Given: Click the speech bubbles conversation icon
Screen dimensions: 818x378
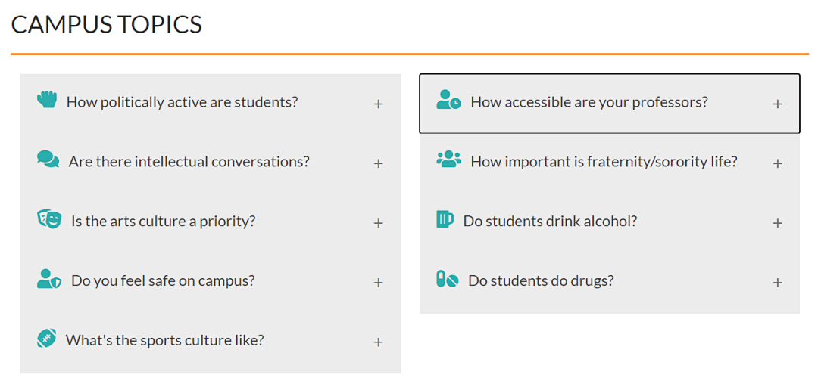Looking at the screenshot, I should click(48, 159).
